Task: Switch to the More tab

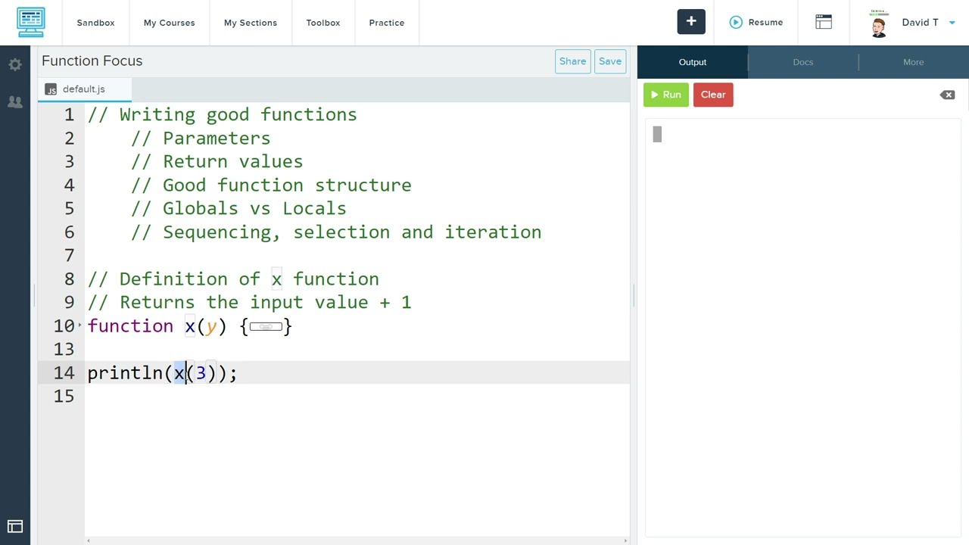Action: pos(913,62)
